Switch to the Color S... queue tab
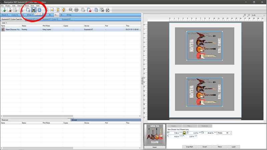Screen dimensions: 267x150 tap(15, 15)
